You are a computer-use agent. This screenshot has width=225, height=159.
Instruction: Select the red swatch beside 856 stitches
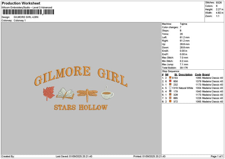(x=170, y=81)
